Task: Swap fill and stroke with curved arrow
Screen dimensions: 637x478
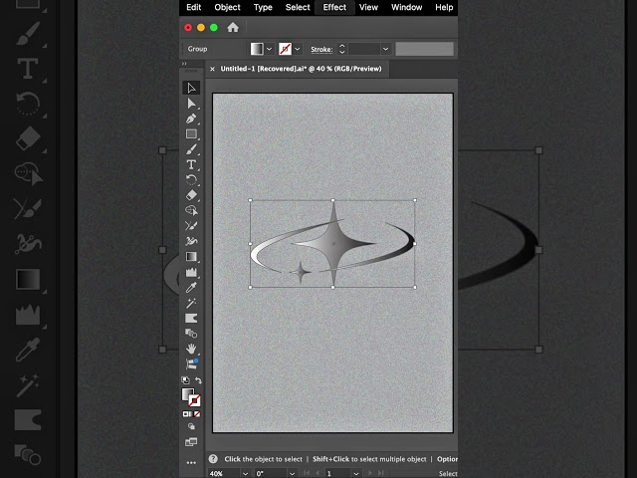Action: 198,380
